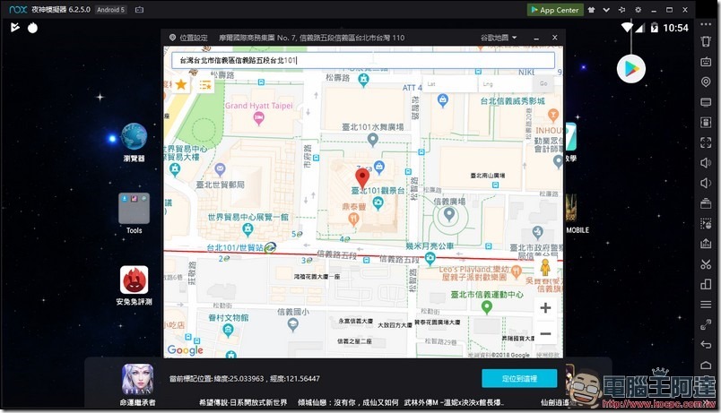Click 臺北101水舞廣場 place marker
This screenshot has height=413, width=721.
tap(373, 140)
